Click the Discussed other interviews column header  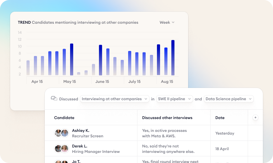[167, 117]
